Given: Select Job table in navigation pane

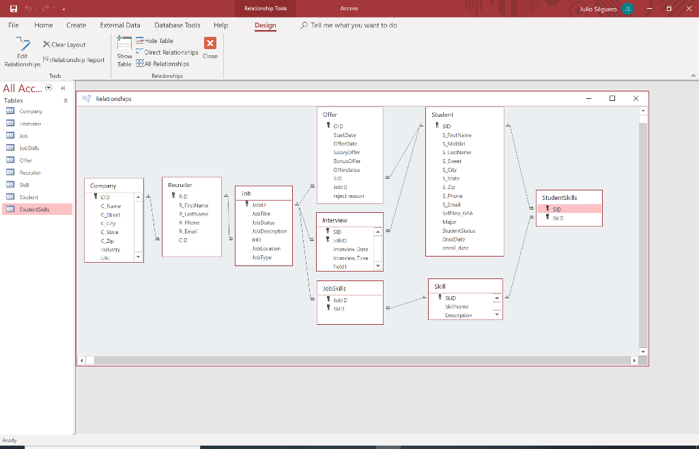Looking at the screenshot, I should coord(37,136).
